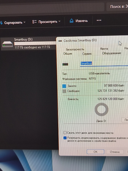Screen dimensions: 128x171
Task: Click the Eject (Извлечь) icon
Action: pyautogui.click(x=71, y=21)
